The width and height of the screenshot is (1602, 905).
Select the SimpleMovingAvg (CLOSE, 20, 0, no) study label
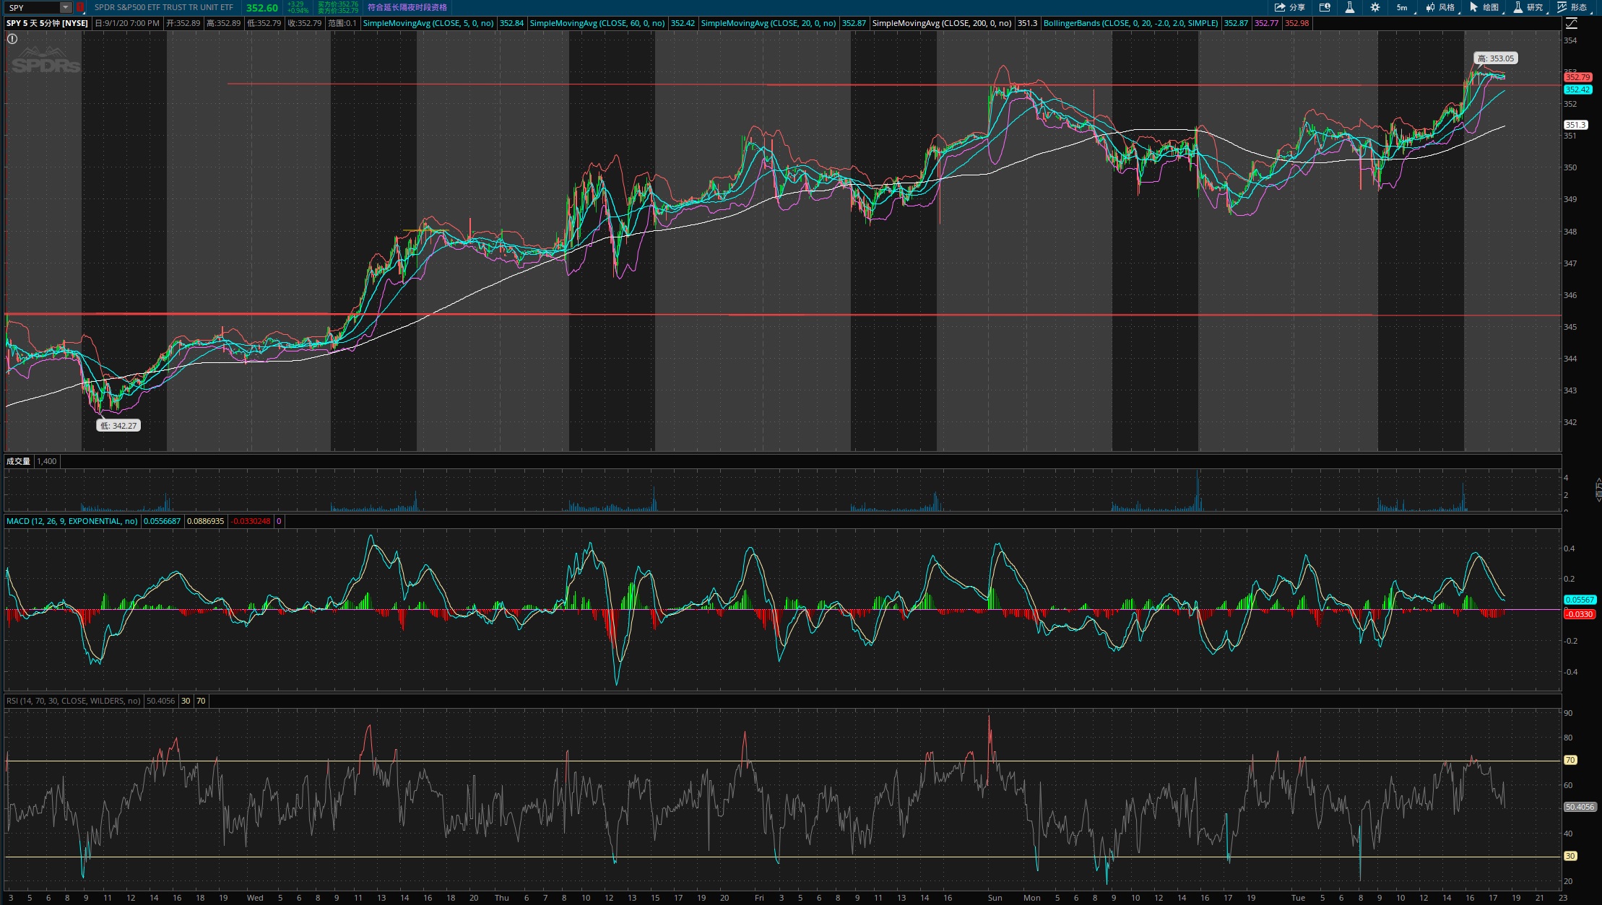[x=768, y=23]
